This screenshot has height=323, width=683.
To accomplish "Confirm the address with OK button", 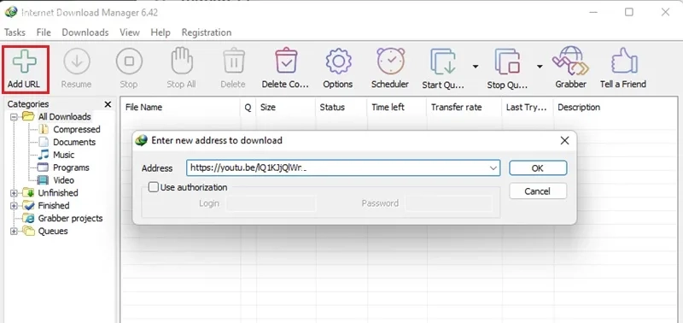I will click(538, 168).
